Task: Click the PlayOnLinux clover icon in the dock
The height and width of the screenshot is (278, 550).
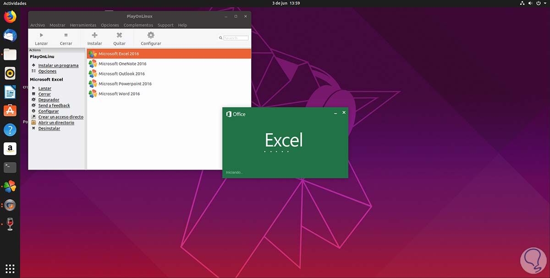Action: 10,186
